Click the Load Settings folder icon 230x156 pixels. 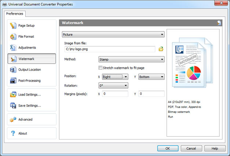(x=13, y=94)
